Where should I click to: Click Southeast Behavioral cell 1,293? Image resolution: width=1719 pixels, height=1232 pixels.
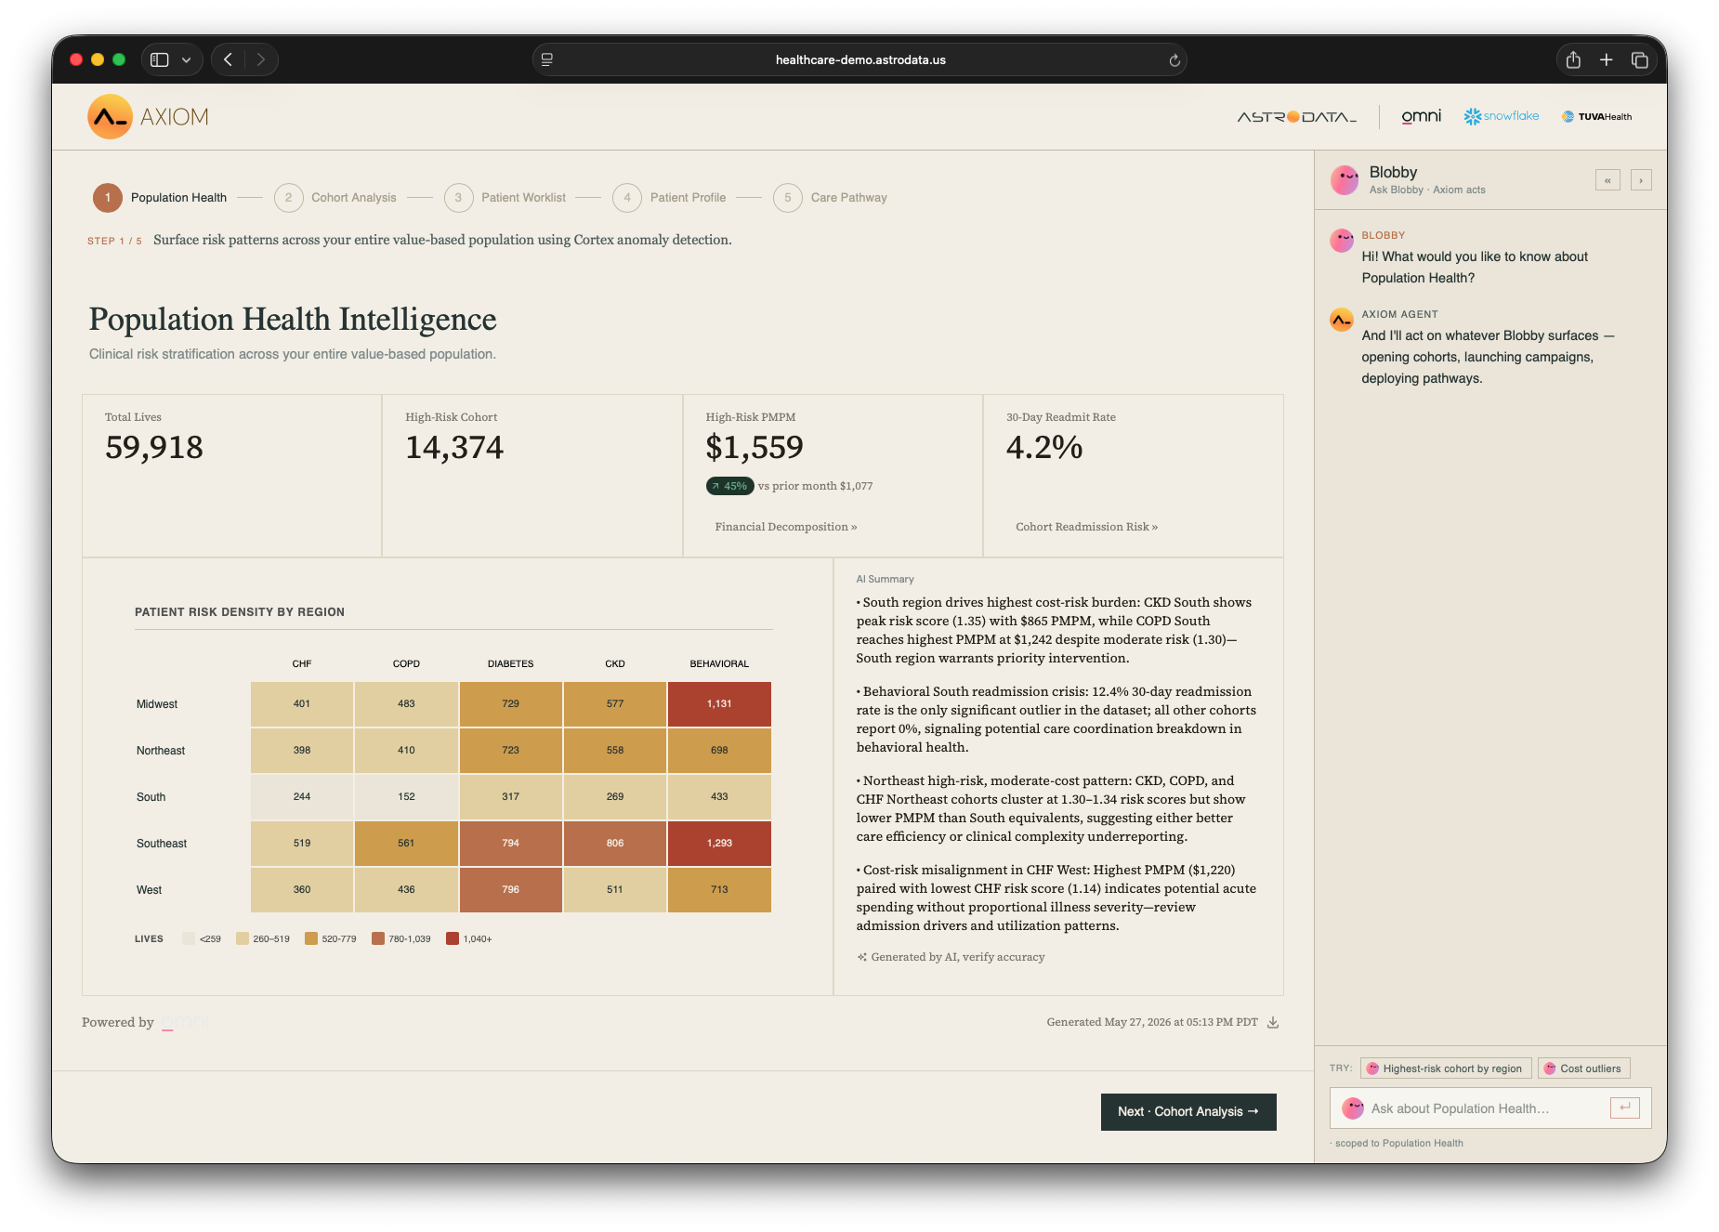(719, 844)
